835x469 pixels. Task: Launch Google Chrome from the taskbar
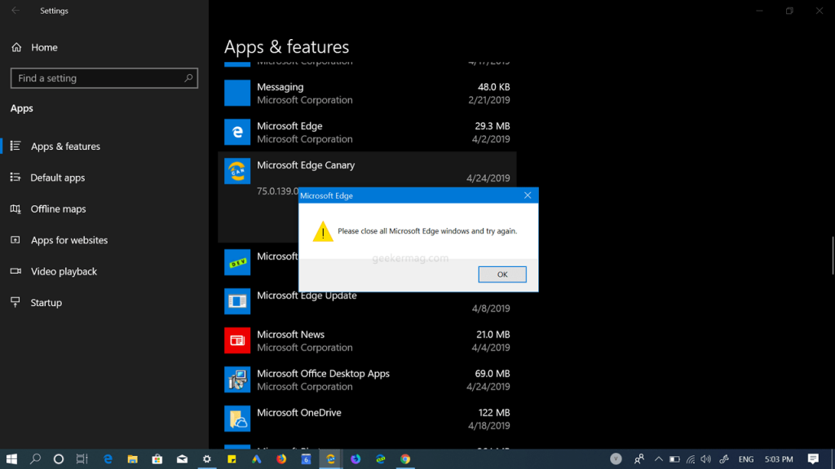[x=405, y=459]
